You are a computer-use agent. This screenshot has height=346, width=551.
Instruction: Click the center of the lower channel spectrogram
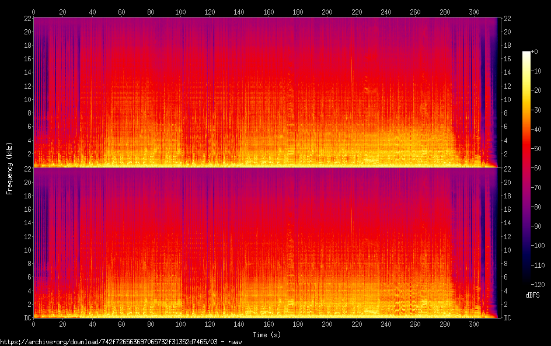click(265, 243)
